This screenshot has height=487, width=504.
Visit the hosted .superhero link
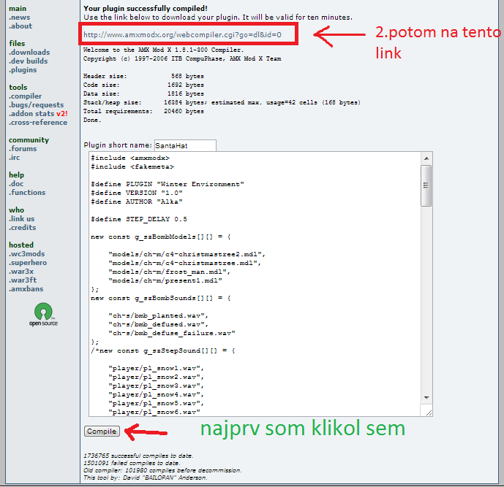click(x=28, y=263)
